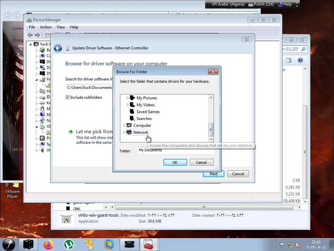Click the OK button in Browse For Folder
The width and height of the screenshot is (334, 251).
(x=175, y=162)
